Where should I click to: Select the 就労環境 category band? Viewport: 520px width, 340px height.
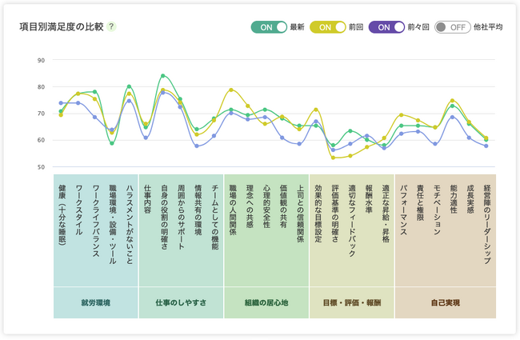(x=95, y=304)
